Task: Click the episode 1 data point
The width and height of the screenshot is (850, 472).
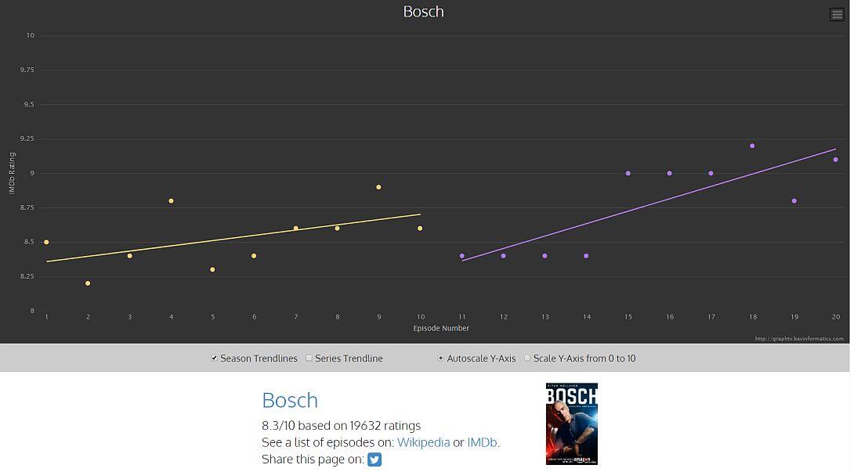Action: (x=46, y=242)
